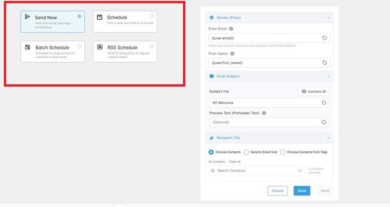Screen dimensions: 390x207
Task: Click the Batch Schedule icon
Action: (28, 47)
